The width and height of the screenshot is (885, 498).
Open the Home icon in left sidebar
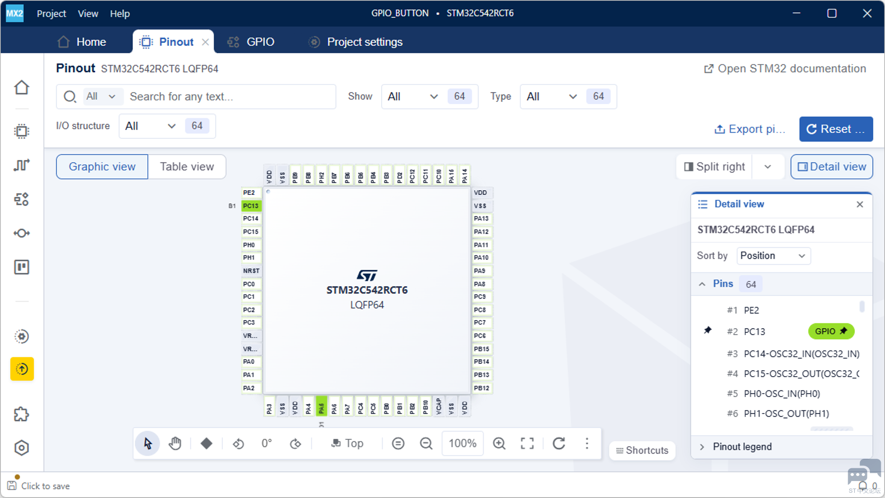point(22,88)
